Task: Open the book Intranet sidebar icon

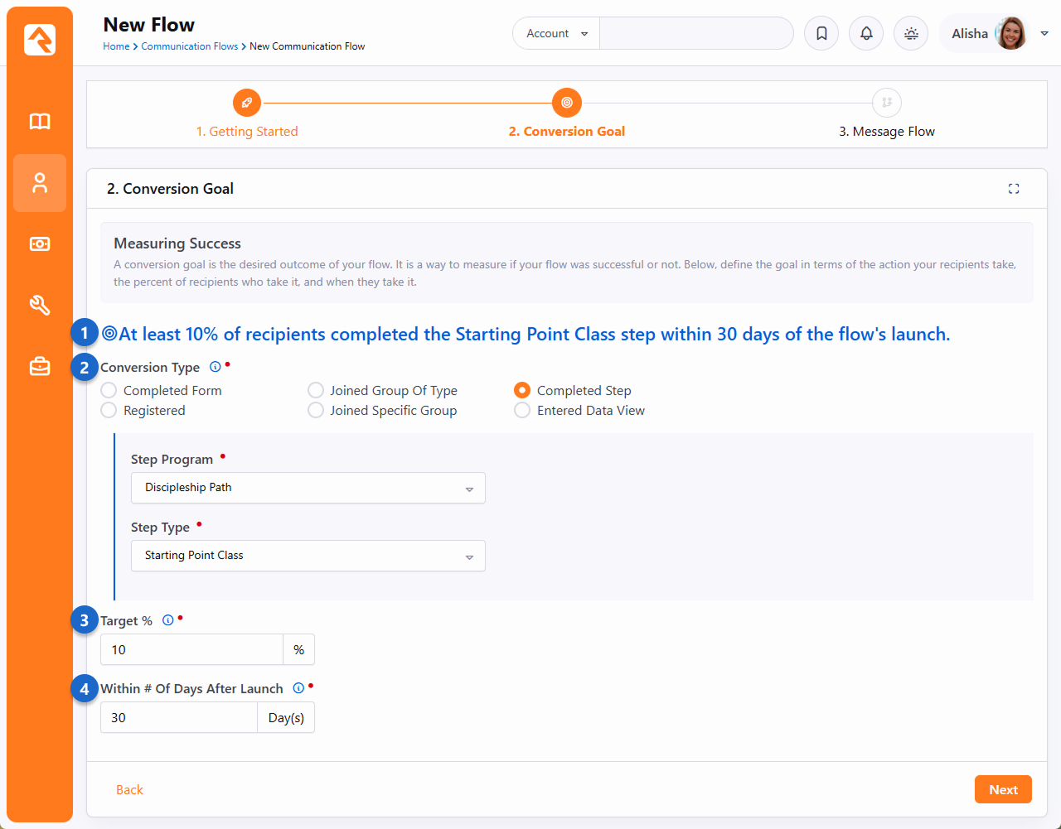Action: (40, 122)
